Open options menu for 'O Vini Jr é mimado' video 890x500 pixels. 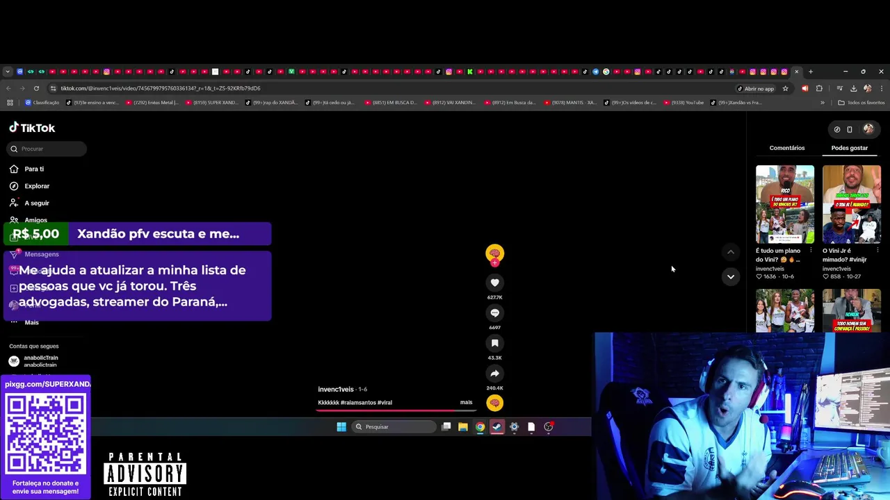[x=877, y=251]
